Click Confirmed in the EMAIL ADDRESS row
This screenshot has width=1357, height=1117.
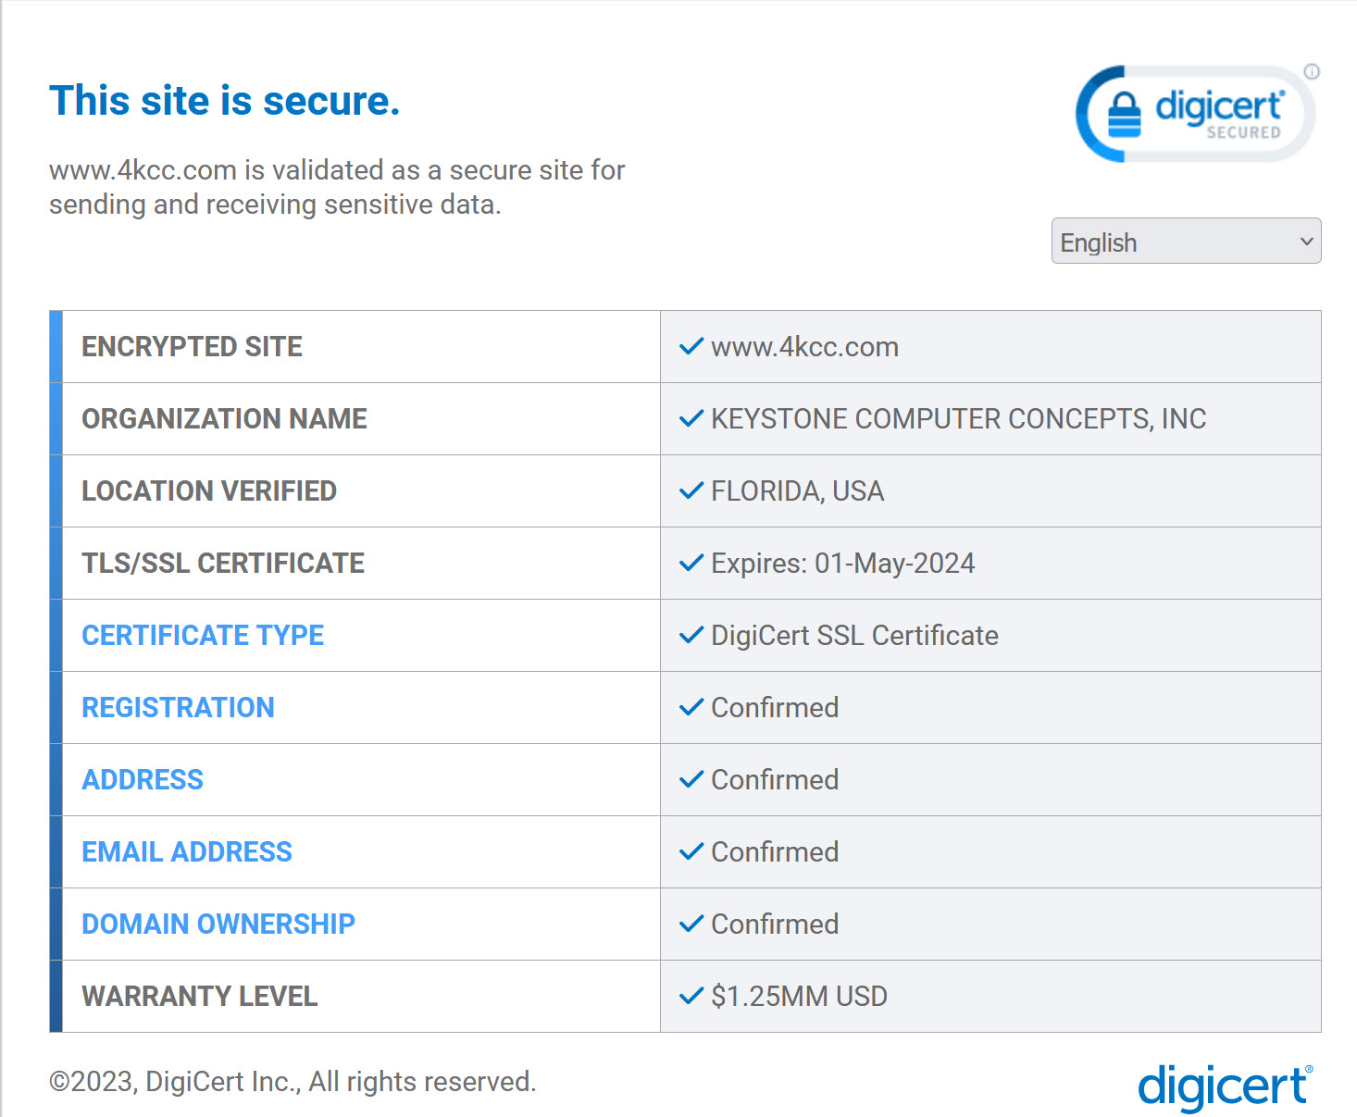(x=775, y=852)
